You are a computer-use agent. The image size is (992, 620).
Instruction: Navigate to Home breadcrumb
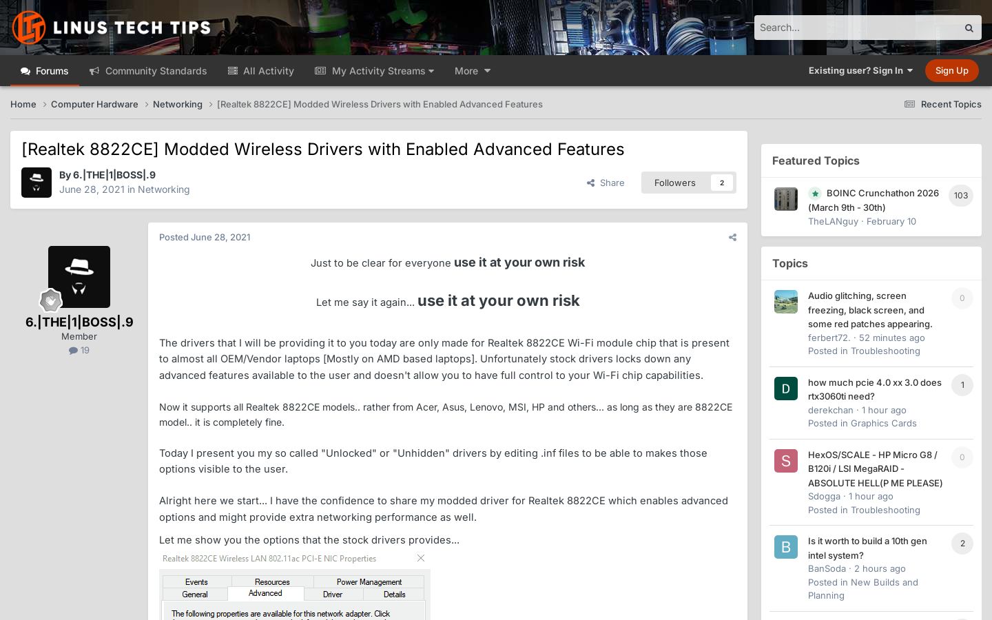(x=23, y=104)
